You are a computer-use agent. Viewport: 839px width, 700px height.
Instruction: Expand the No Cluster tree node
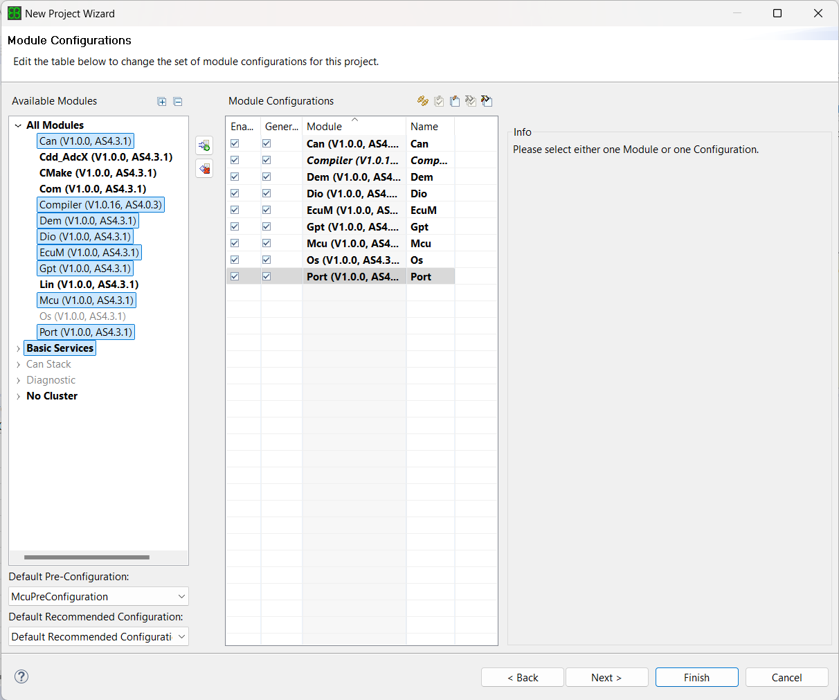18,396
